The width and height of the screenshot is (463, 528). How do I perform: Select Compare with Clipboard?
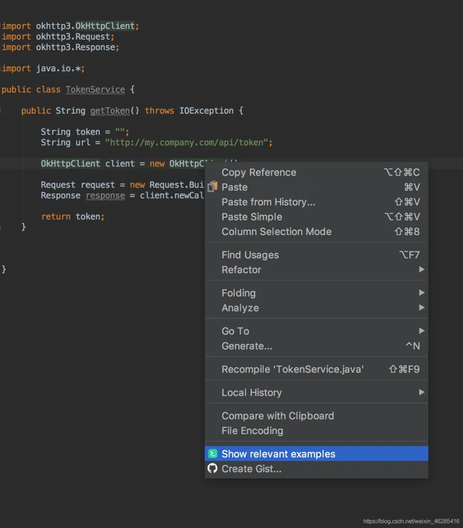coord(316,416)
